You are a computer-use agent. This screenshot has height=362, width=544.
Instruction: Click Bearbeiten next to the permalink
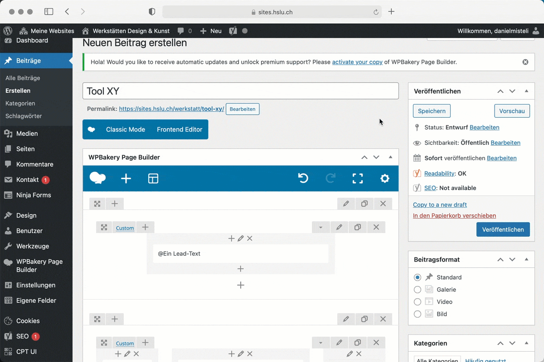(243, 109)
